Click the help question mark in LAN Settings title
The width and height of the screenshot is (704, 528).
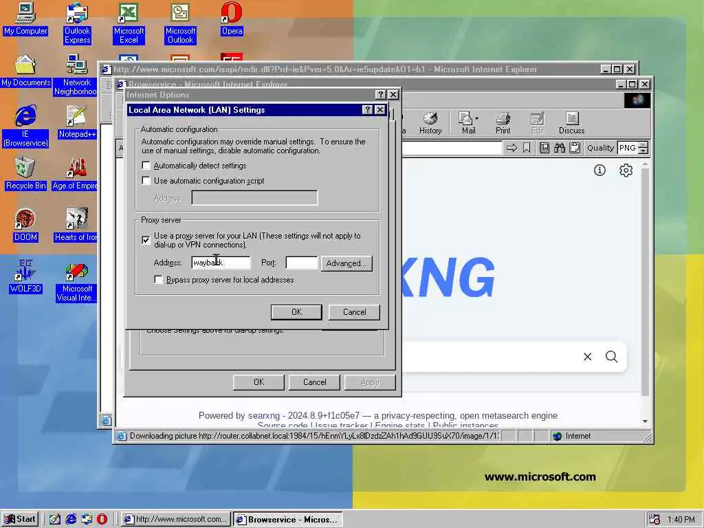[x=367, y=110]
